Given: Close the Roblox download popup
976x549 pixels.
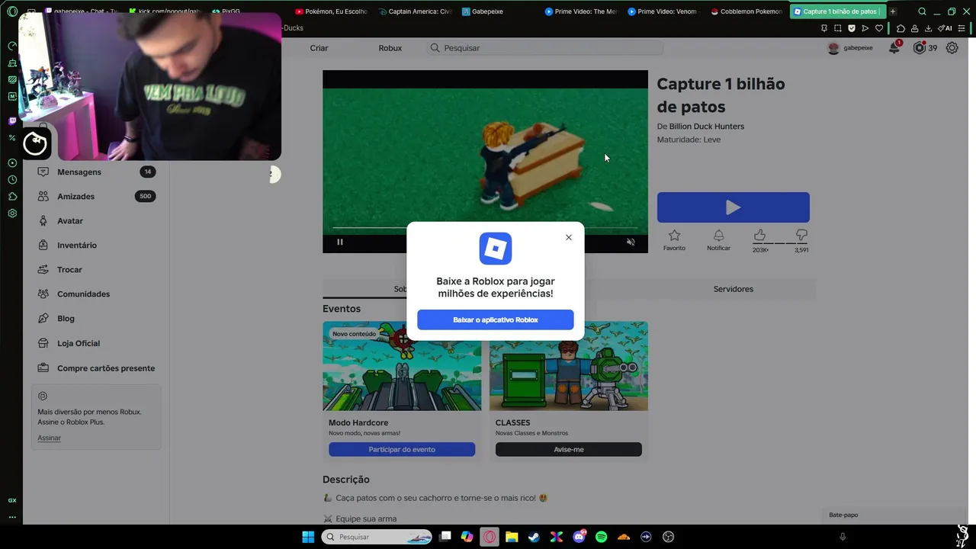Looking at the screenshot, I should click(569, 237).
